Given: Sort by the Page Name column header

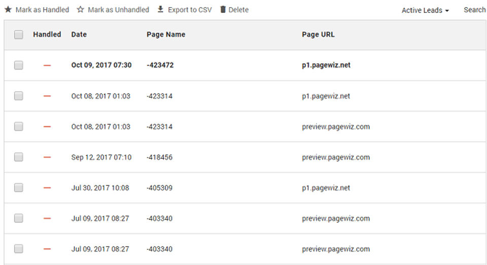Looking at the screenshot, I should point(166,35).
